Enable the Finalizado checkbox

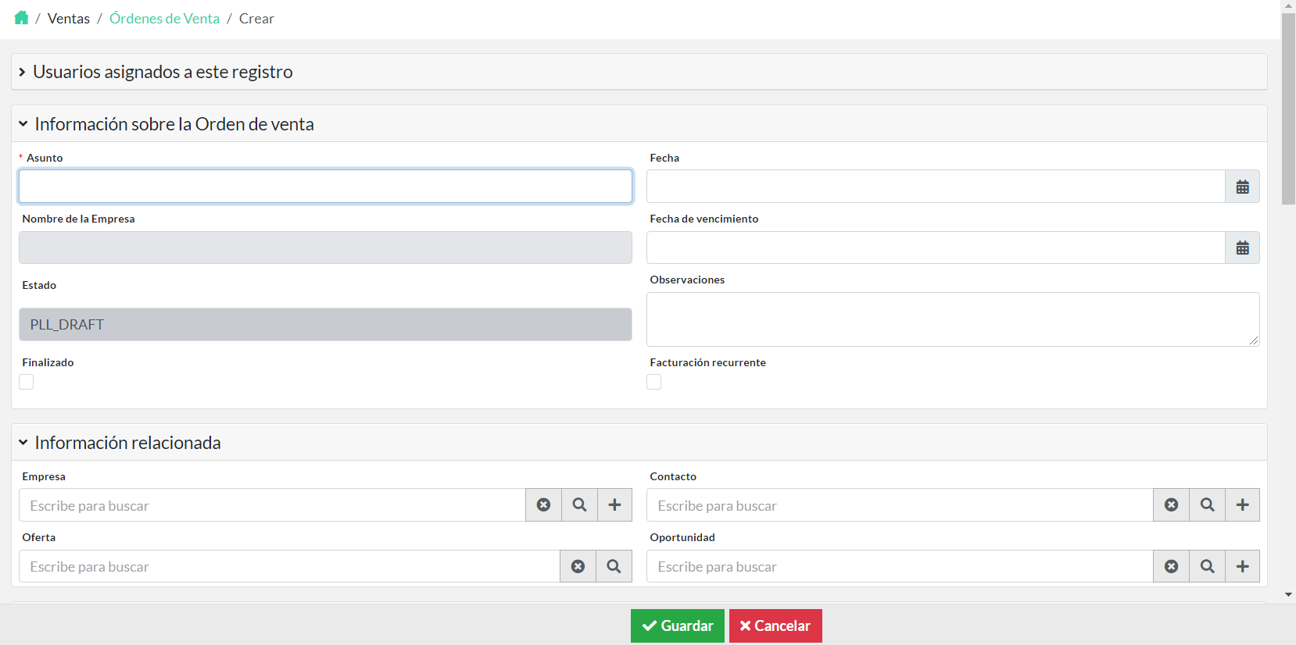point(27,382)
